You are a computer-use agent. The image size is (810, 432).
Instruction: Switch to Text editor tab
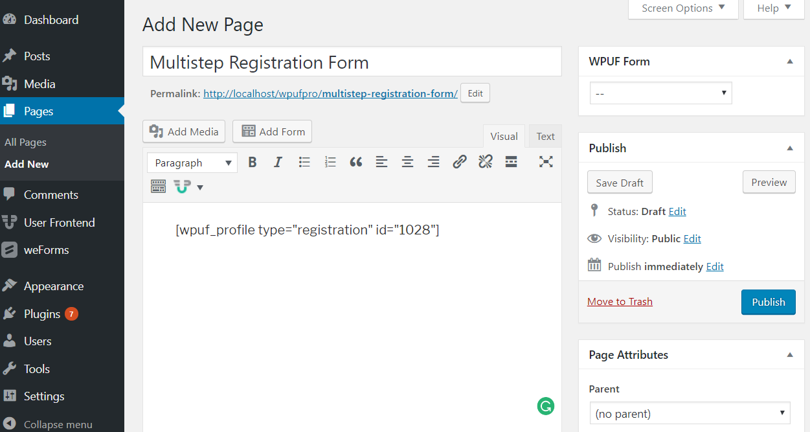point(545,136)
